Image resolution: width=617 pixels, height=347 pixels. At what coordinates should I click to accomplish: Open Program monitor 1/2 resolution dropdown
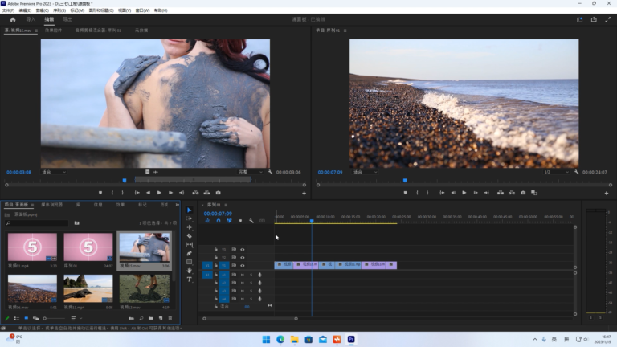coord(557,173)
